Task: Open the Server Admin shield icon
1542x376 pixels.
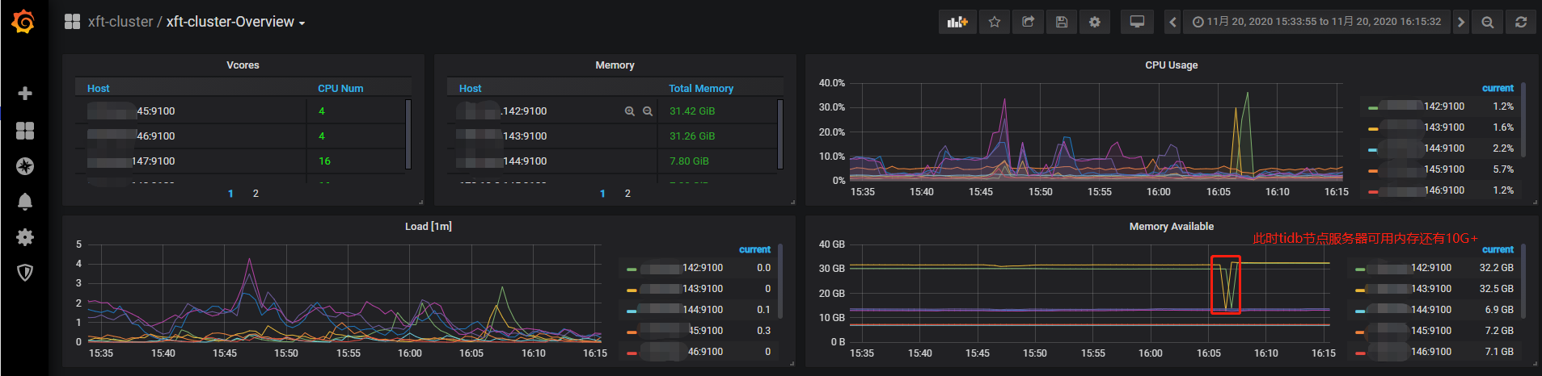Action: point(25,273)
